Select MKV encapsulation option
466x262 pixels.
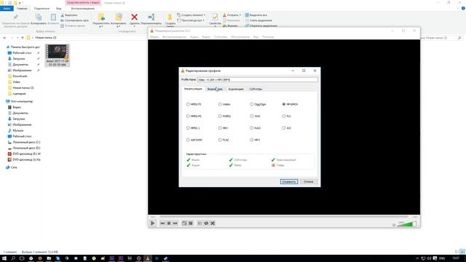(x=224, y=128)
